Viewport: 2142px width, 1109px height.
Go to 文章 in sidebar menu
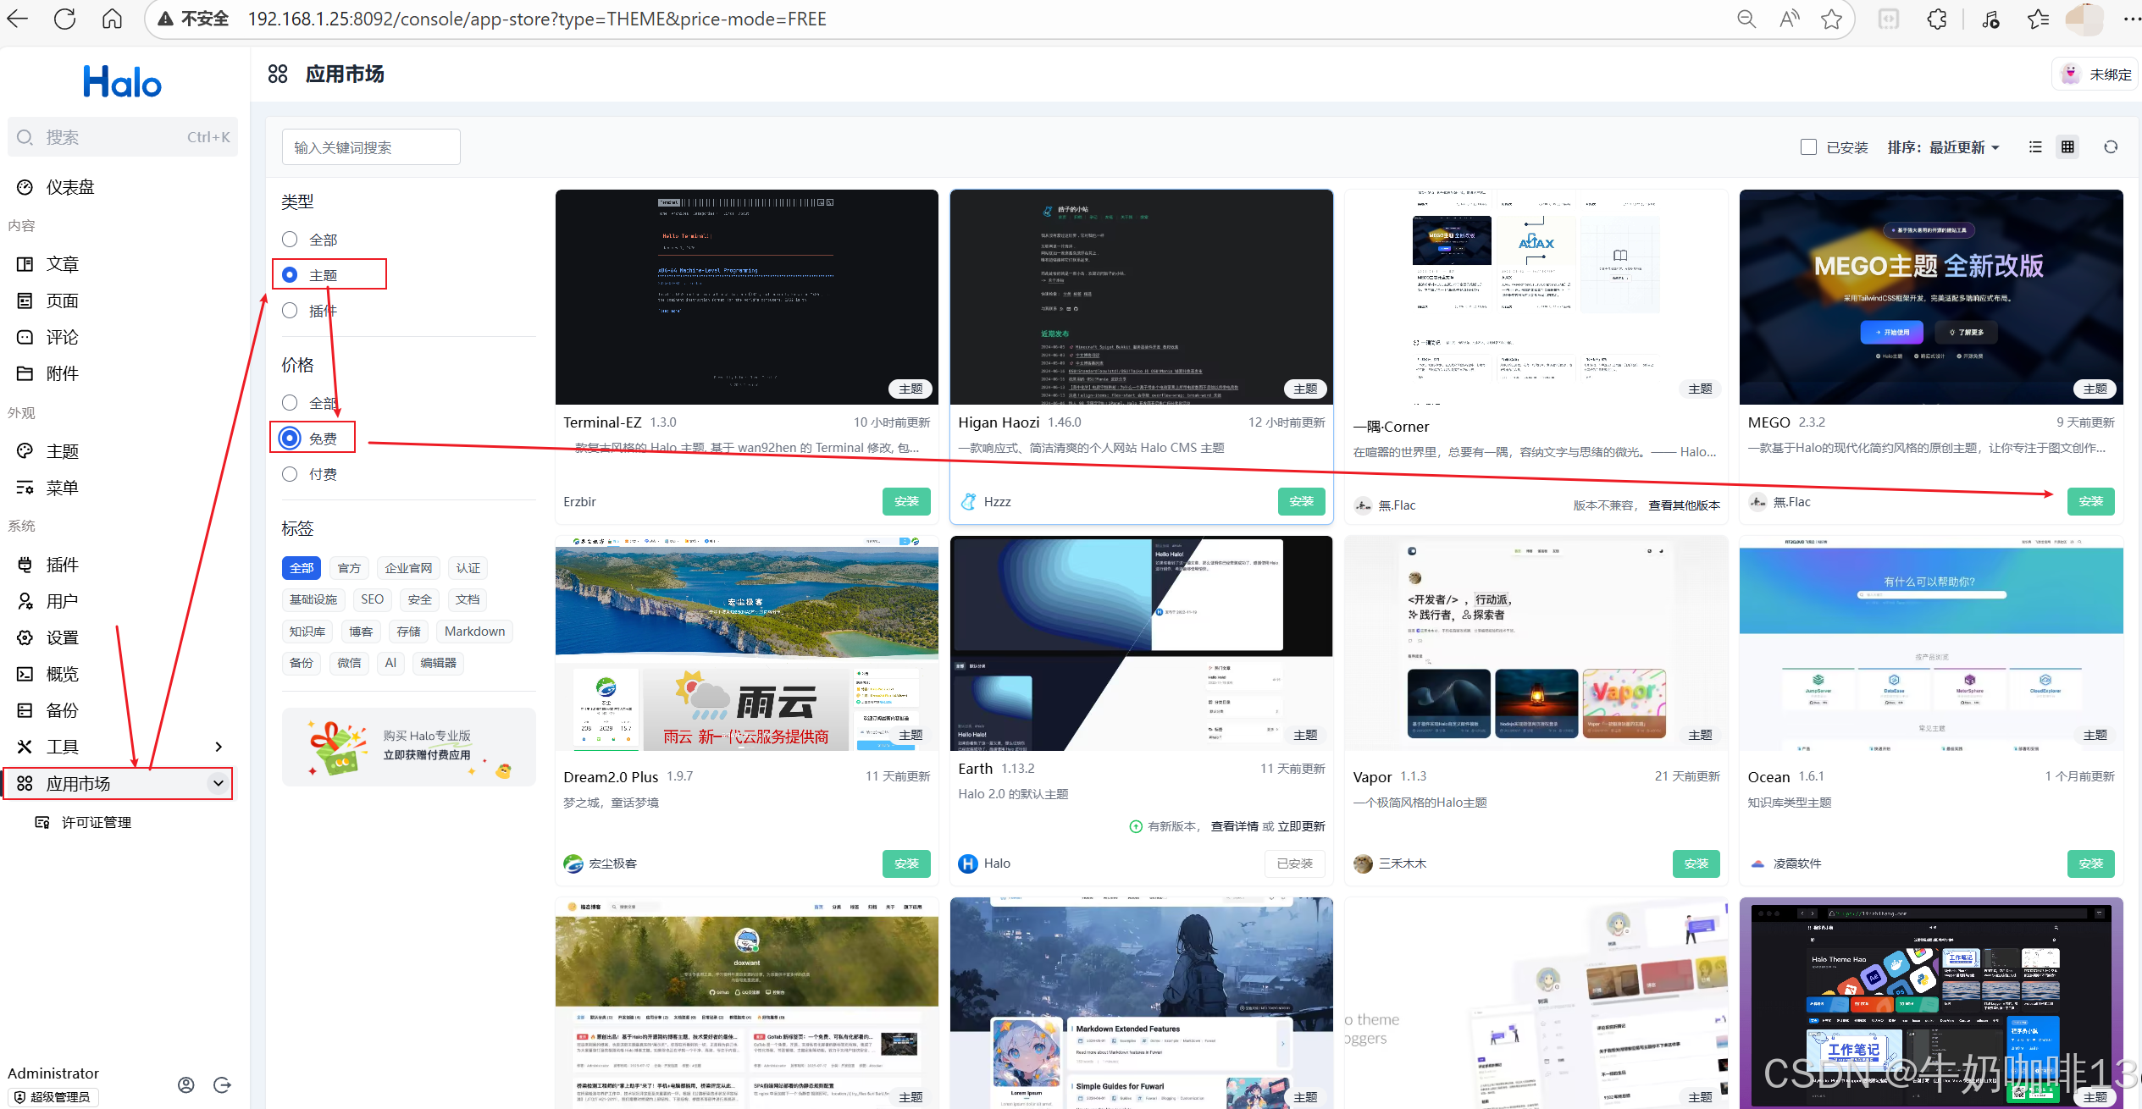coord(62,264)
